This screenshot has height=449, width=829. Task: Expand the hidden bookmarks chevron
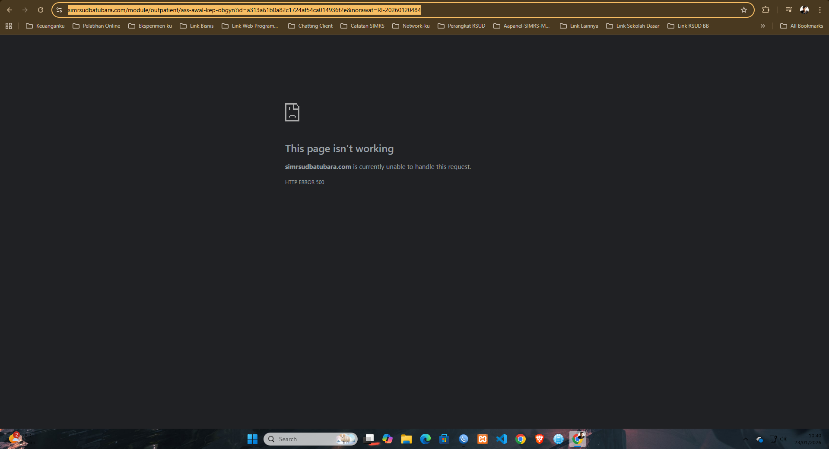point(763,26)
